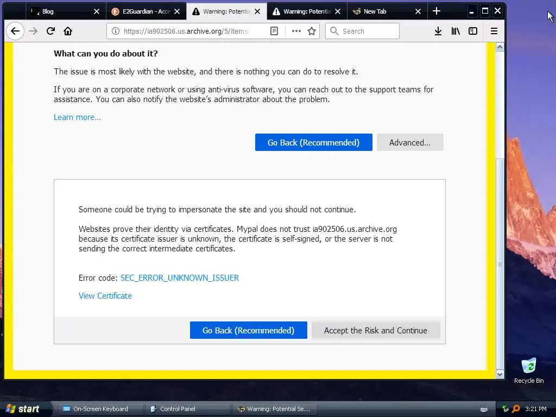
Task: Switch to the Blog tab
Action: coord(66,11)
